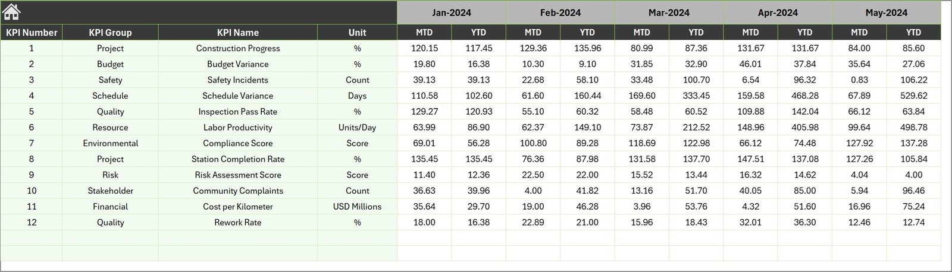
Task: Click the Stakeholder KPI group cell
Action: click(110, 191)
